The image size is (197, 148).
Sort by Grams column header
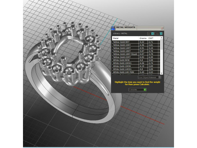pos(143,38)
